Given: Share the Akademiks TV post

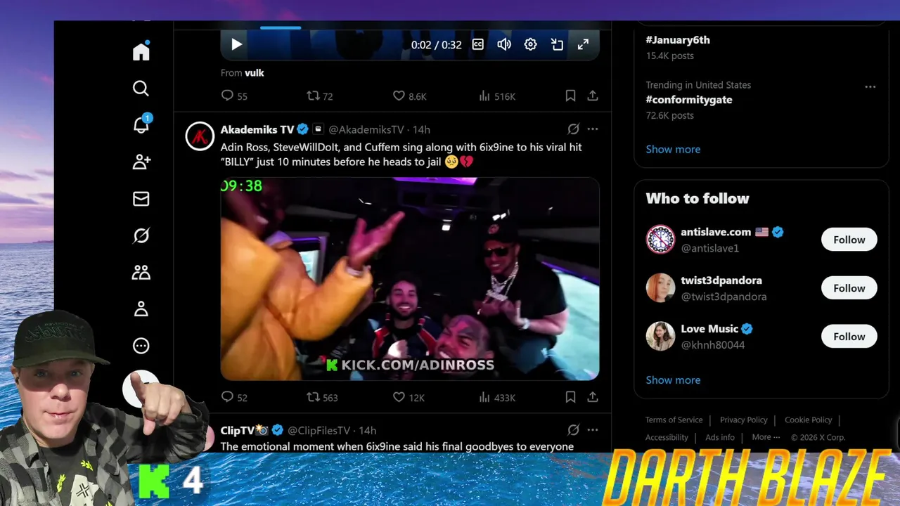Looking at the screenshot, I should (593, 397).
